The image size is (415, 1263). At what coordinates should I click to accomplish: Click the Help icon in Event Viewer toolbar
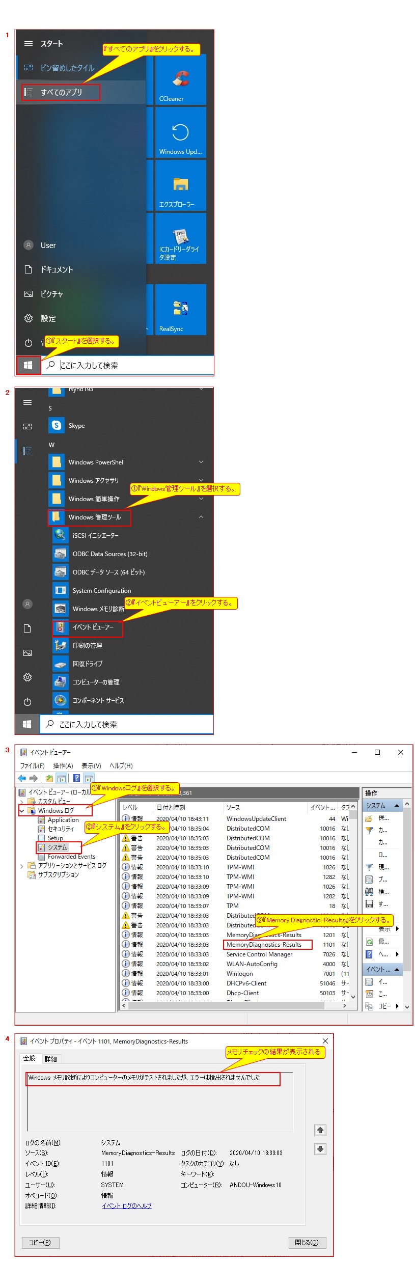pyautogui.click(x=76, y=778)
